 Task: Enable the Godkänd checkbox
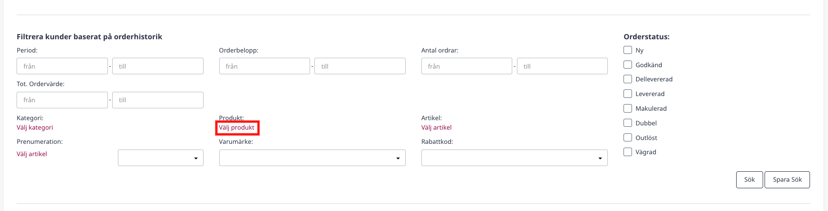coord(628,65)
